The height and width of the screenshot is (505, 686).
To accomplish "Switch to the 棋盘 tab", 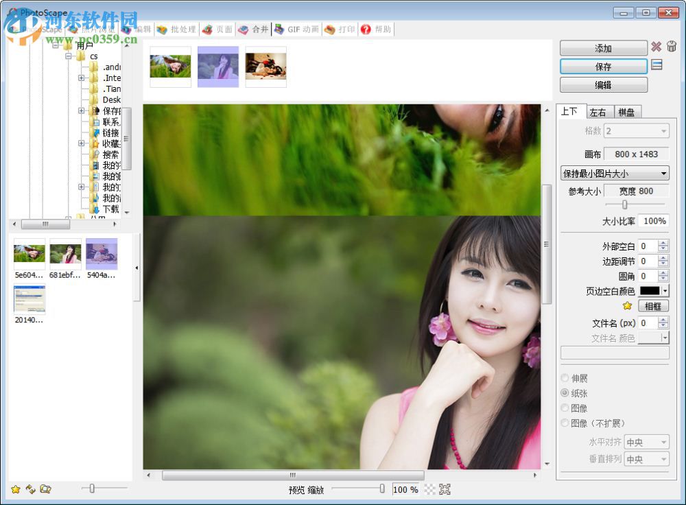I will (628, 111).
